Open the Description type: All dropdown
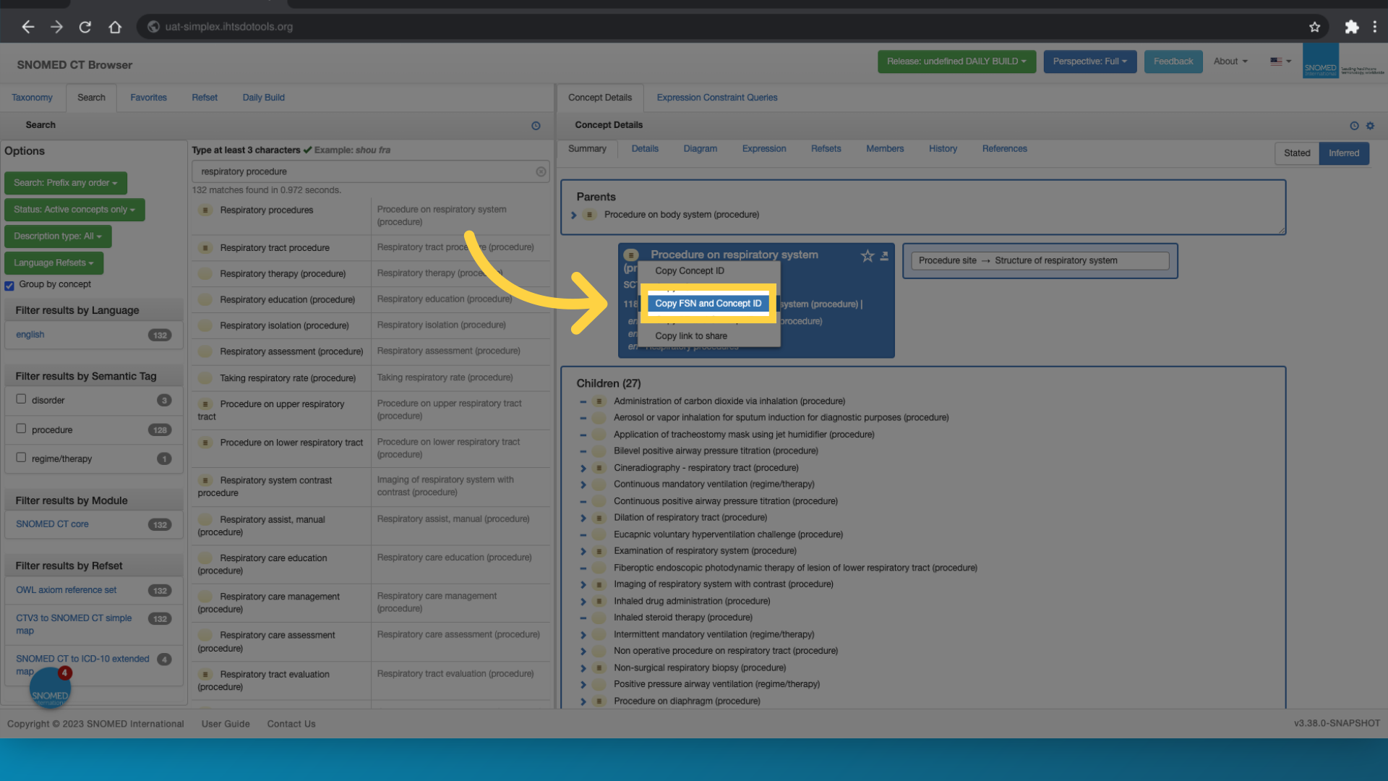The height and width of the screenshot is (781, 1388). [58, 236]
